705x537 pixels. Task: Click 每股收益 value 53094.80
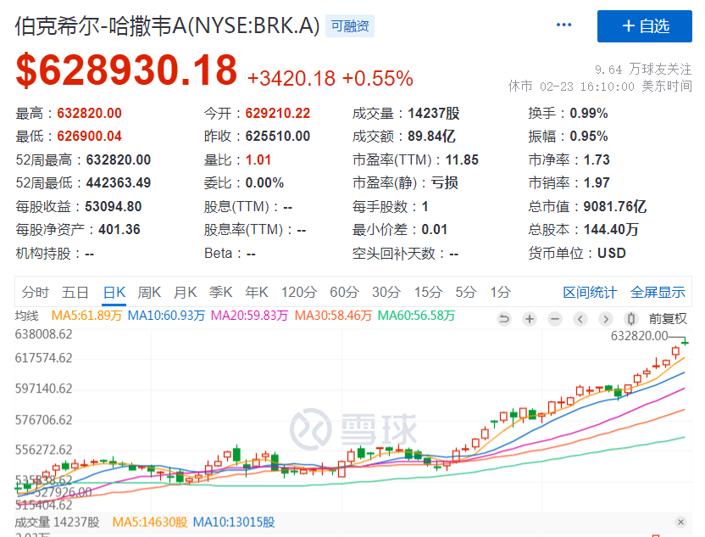pyautogui.click(x=114, y=206)
